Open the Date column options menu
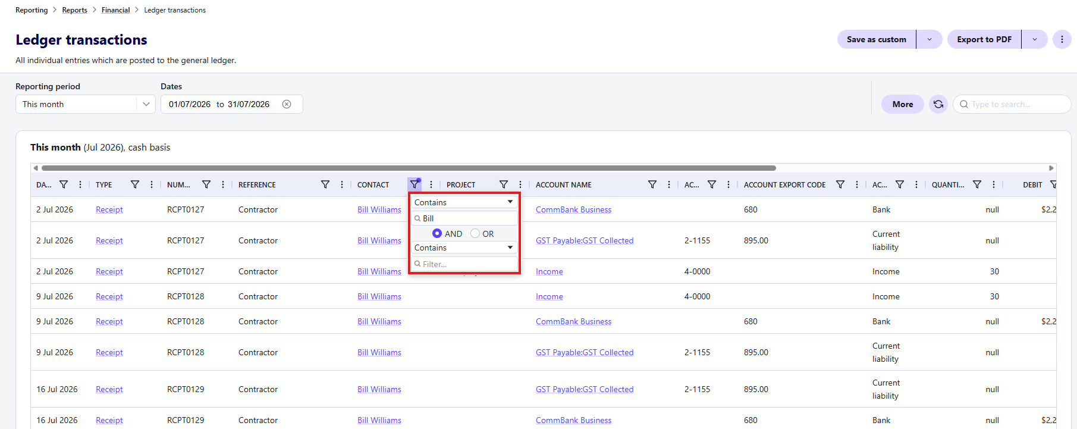Viewport: 1077px width, 429px height. (80, 184)
